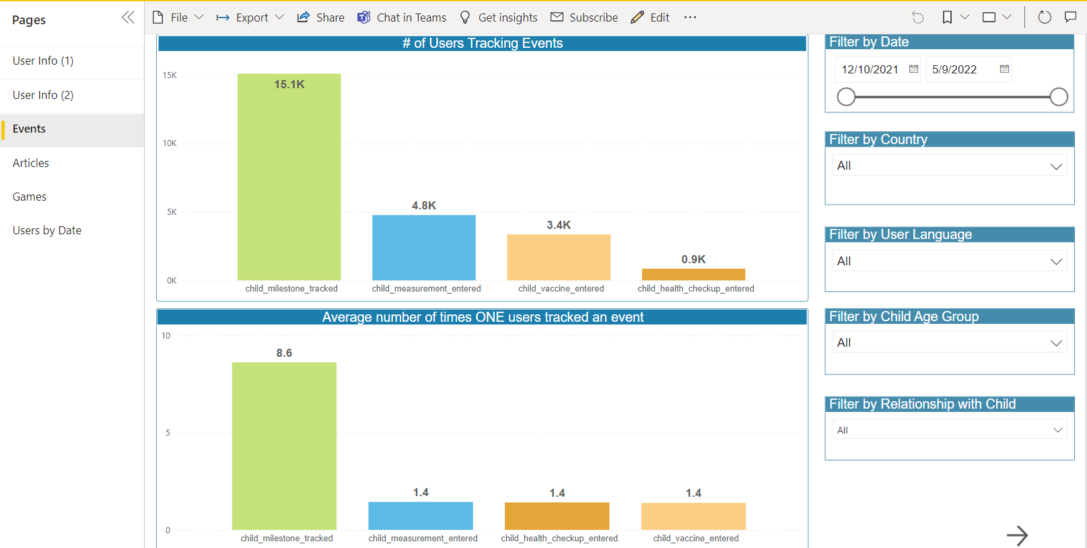Switch to the Games page

coord(72,197)
